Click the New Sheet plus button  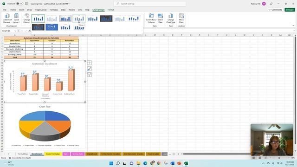pos(174,154)
